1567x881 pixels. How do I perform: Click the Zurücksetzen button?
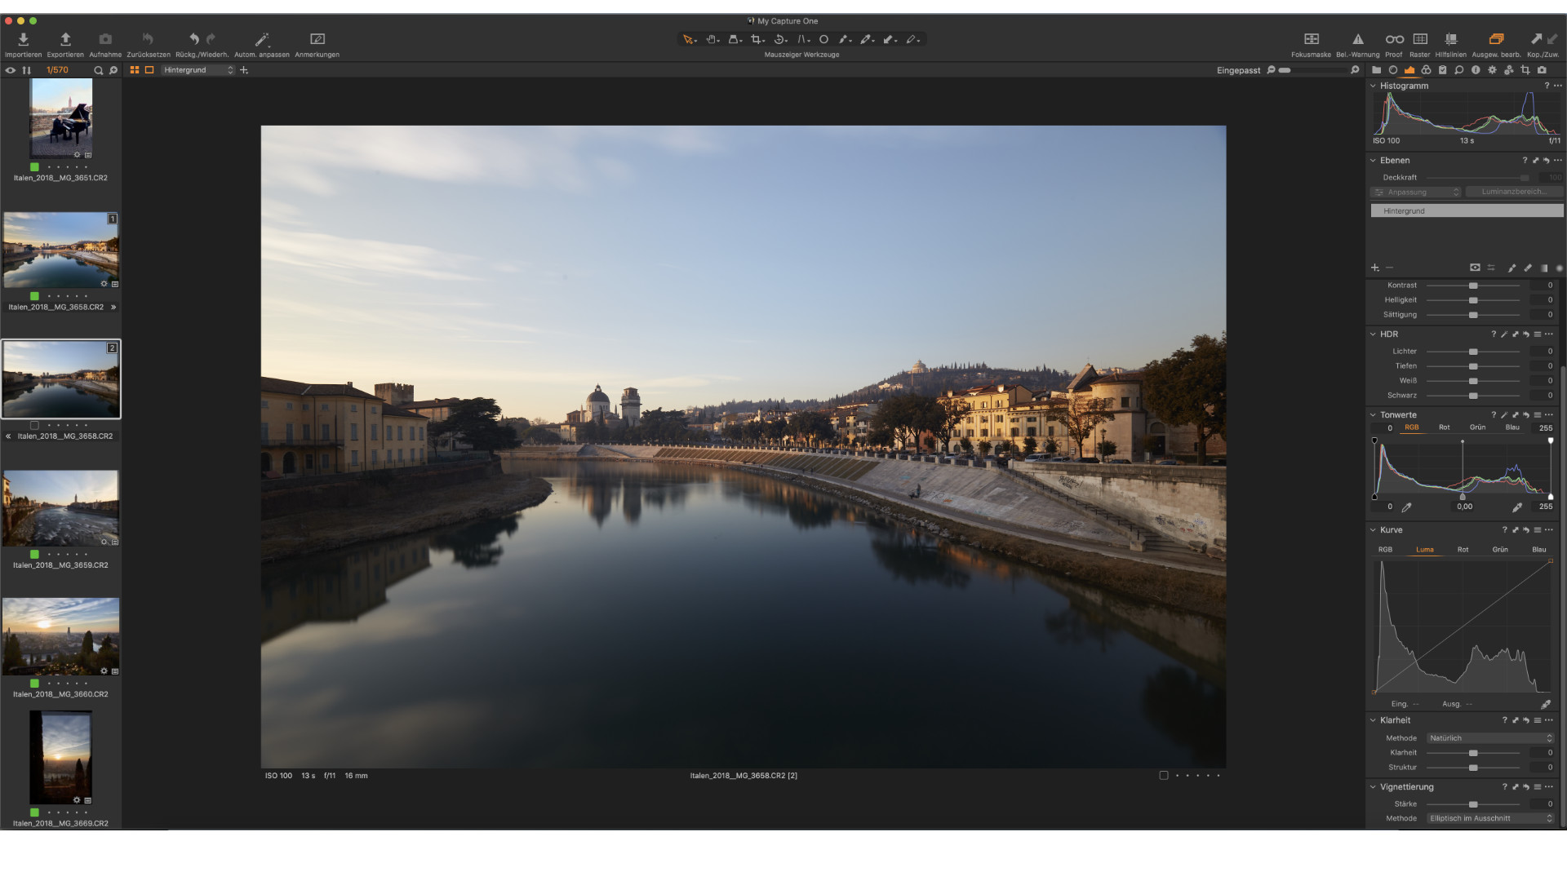pos(148,39)
